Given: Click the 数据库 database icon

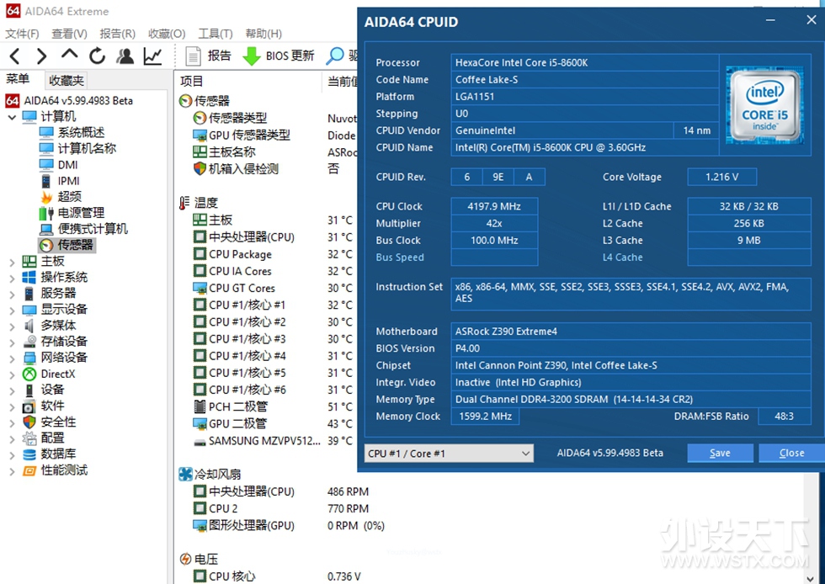Looking at the screenshot, I should (29, 454).
